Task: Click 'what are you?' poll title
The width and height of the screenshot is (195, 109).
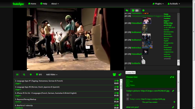Action: (132, 107)
